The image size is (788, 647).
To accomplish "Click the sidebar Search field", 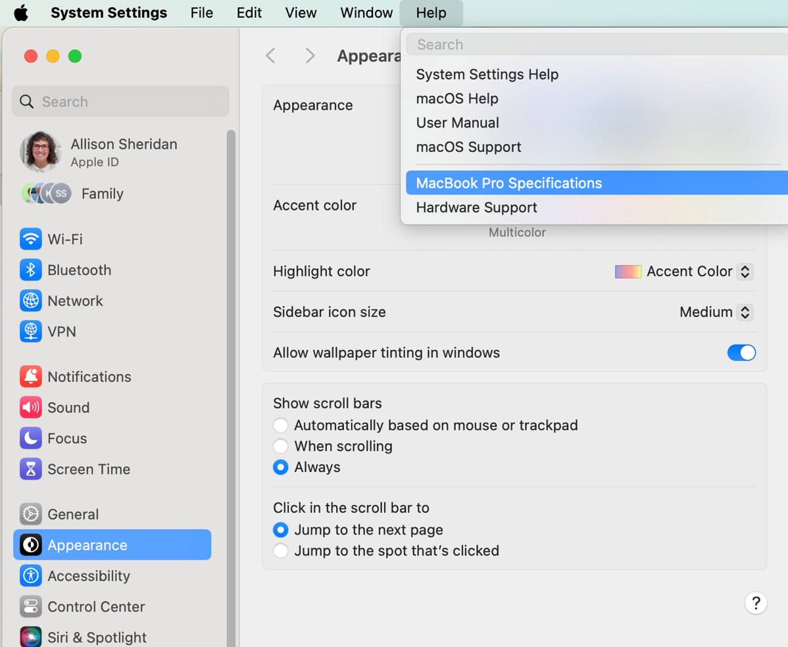I will point(120,102).
